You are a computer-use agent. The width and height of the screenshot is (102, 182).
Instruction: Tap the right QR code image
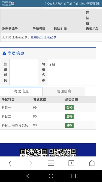pyautogui.click(x=62, y=152)
